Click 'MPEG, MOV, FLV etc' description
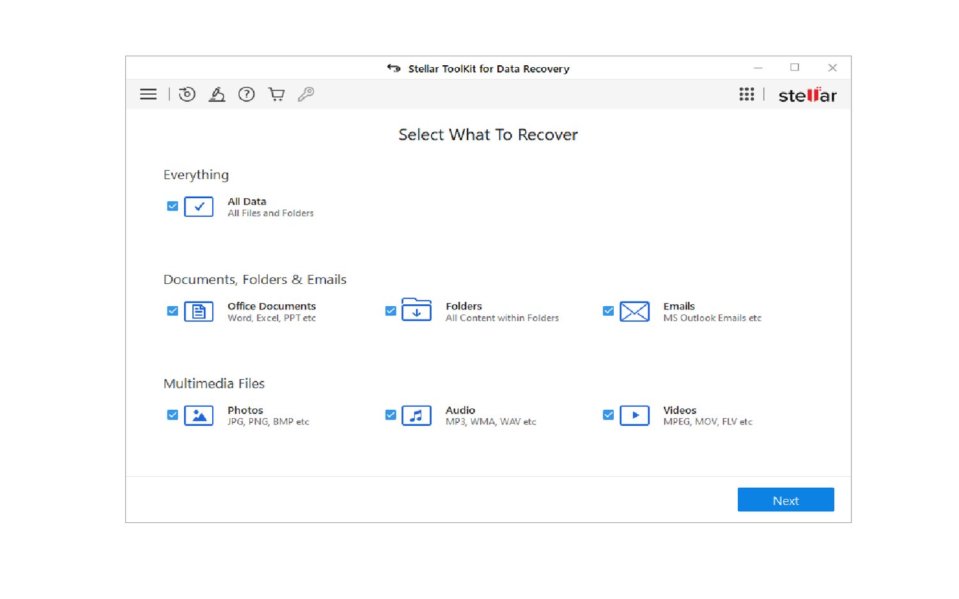 (x=708, y=422)
